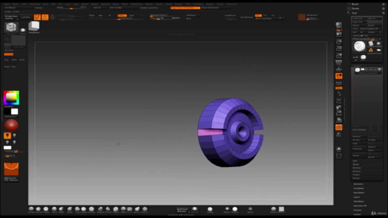388x218 pixels.
Task: Open the LightBox browser
Action: tap(25, 18)
